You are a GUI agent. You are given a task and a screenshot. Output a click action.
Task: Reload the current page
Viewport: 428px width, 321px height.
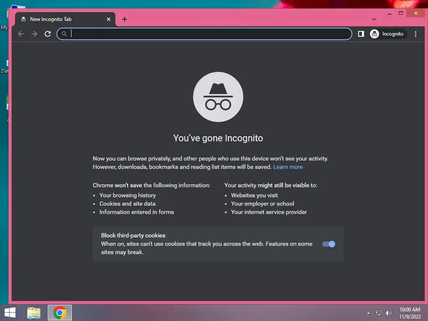(48, 34)
